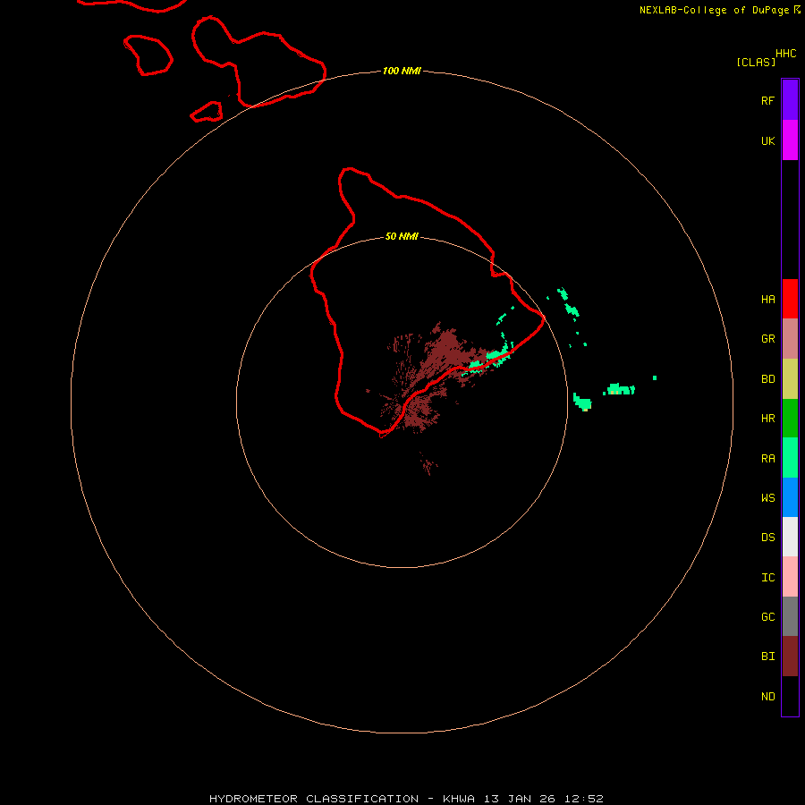Click the "KHWA" radar site identifier
Viewport: 805px width, 805px height.
(459, 799)
